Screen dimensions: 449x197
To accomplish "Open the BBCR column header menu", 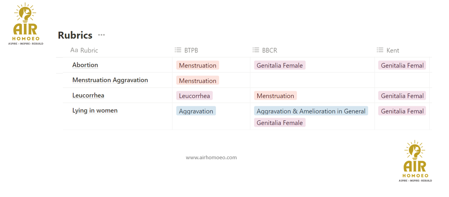I will (270, 51).
